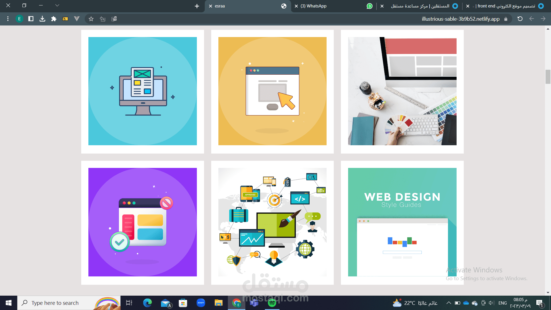Screen dimensions: 551x310
Task: Close the WhatsApp tab
Action: click(x=296, y=6)
